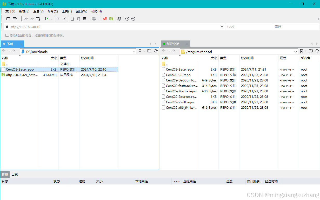Viewport: 320px width, 200px height.
Task: Expand the view mode dropdown arrow
Action: (89, 19)
